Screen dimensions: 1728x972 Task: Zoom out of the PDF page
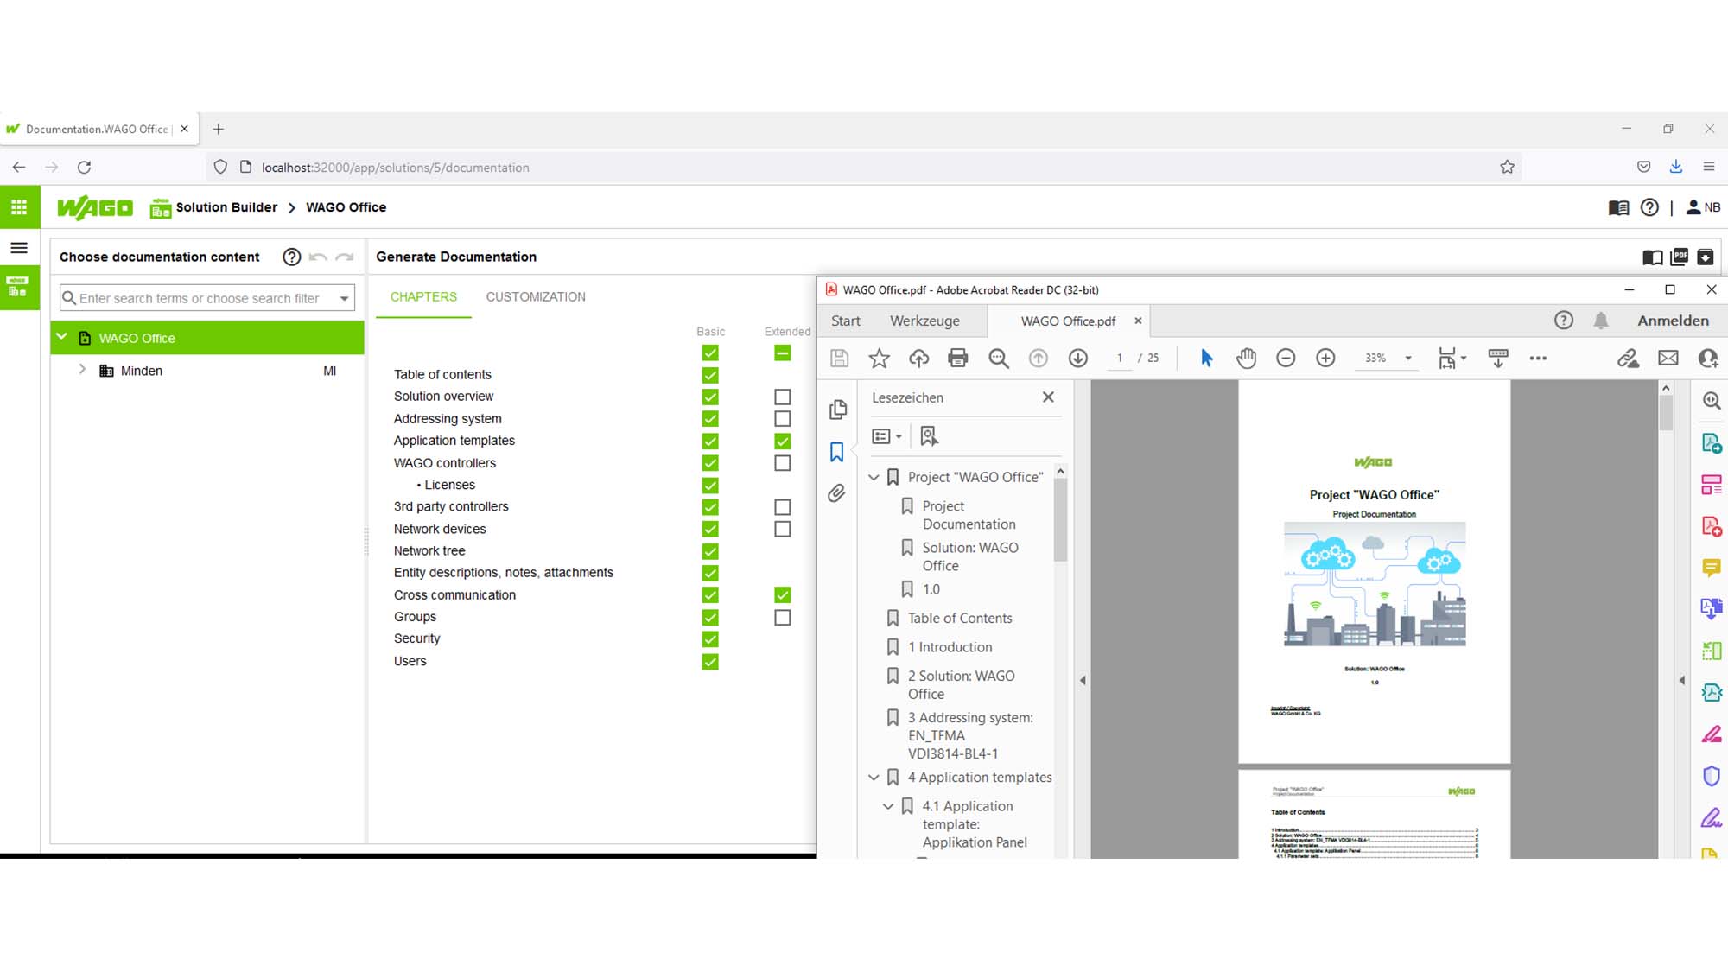coord(1286,358)
